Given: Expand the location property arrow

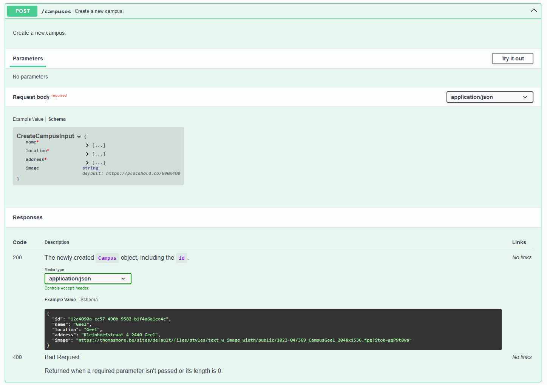Looking at the screenshot, I should coord(87,154).
